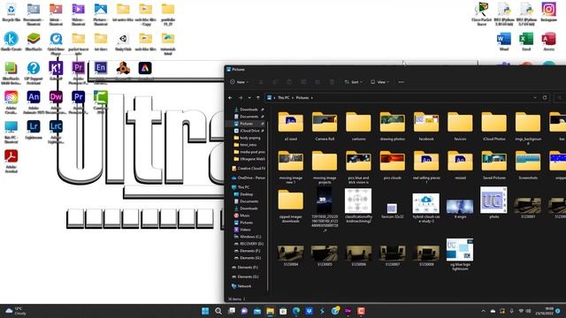This screenshot has height=318, width=566.
Task: Open the This PC desktop shortcut
Action: 11,132
